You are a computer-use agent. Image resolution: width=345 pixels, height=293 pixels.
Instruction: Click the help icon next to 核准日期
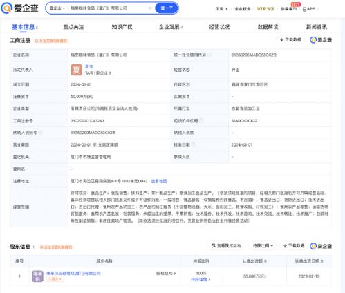tap(194, 144)
